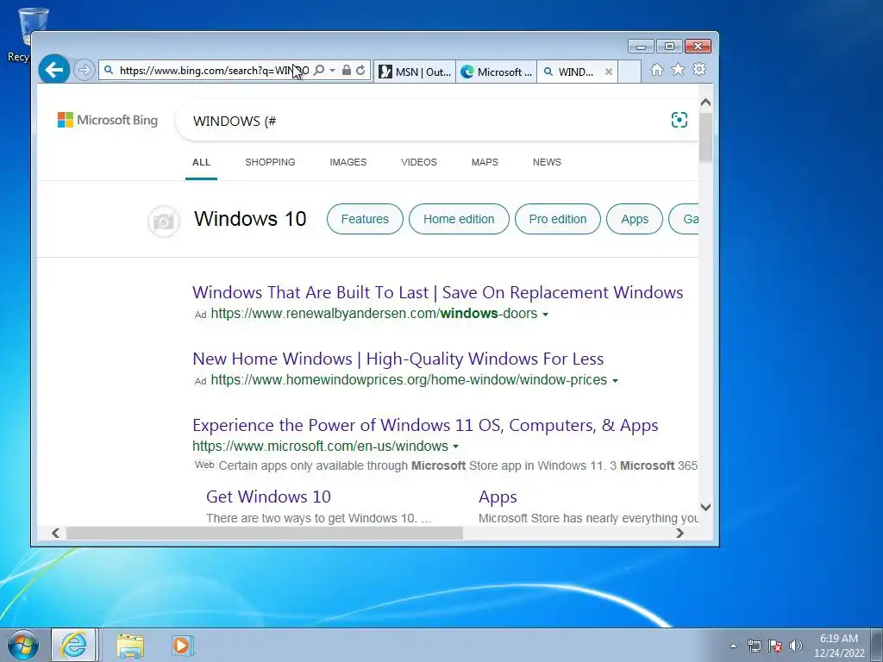
Task: Expand the microsoft.com/en-us/windows URL dropdown arrow
Action: 455,447
